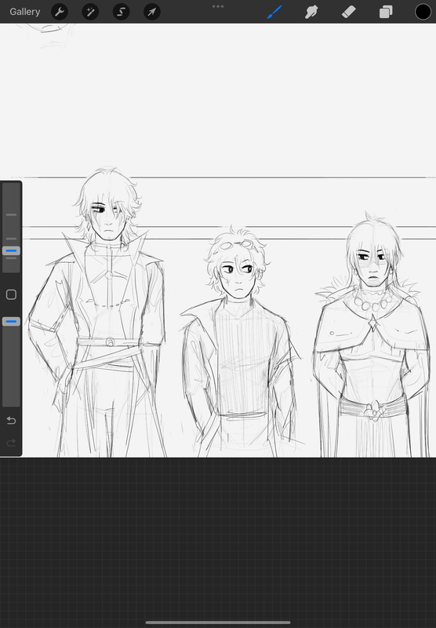
Task: Activate the Selection tool
Action: (x=122, y=12)
